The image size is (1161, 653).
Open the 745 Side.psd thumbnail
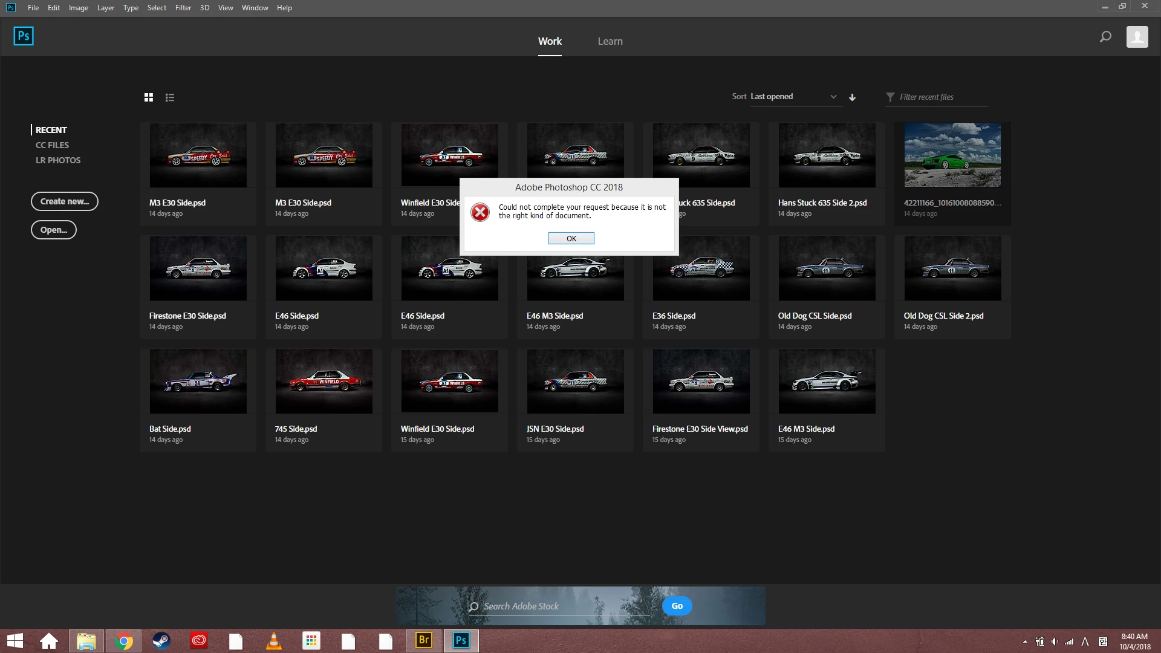(324, 382)
